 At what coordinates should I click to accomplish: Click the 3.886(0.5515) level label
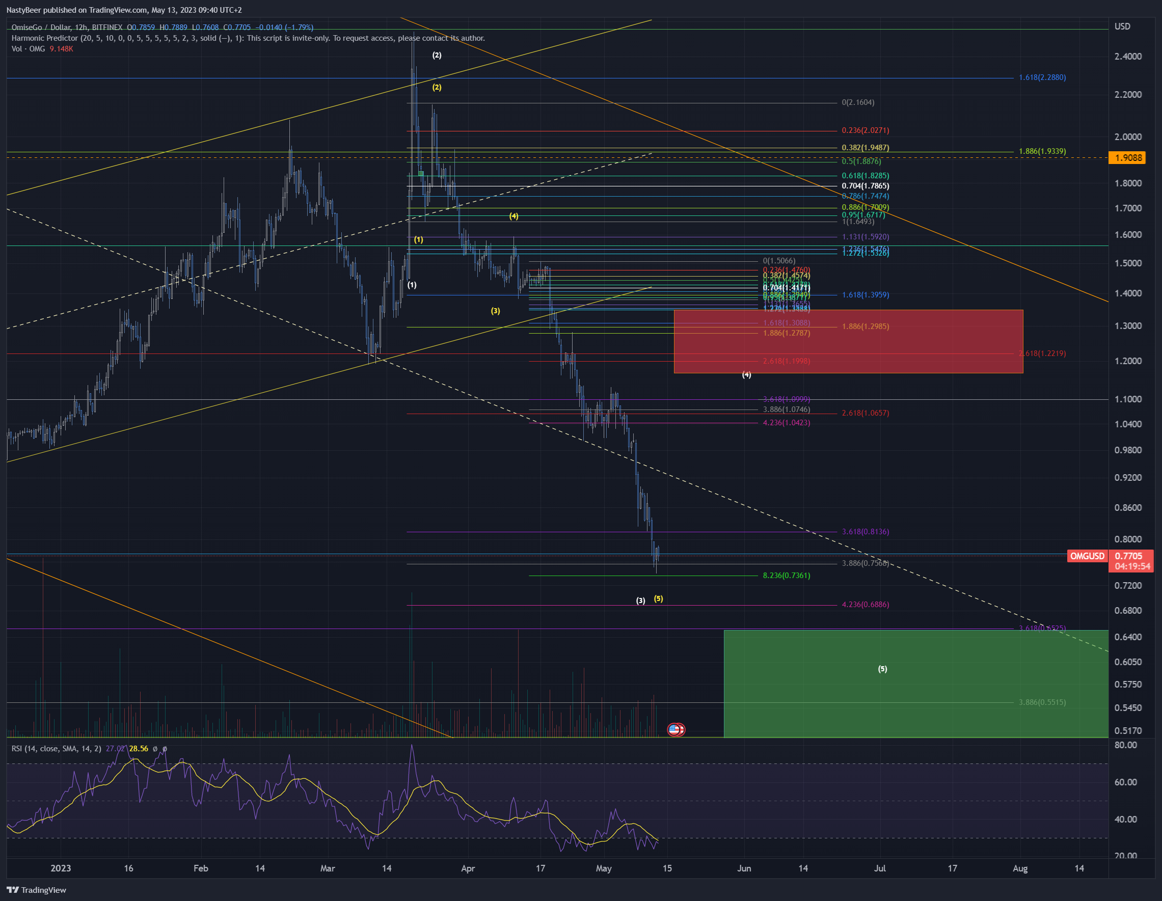pos(1042,702)
